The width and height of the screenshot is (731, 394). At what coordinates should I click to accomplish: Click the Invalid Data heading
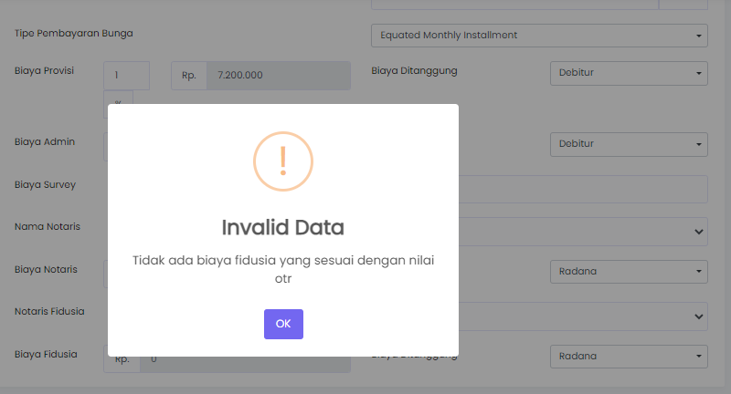[283, 227]
